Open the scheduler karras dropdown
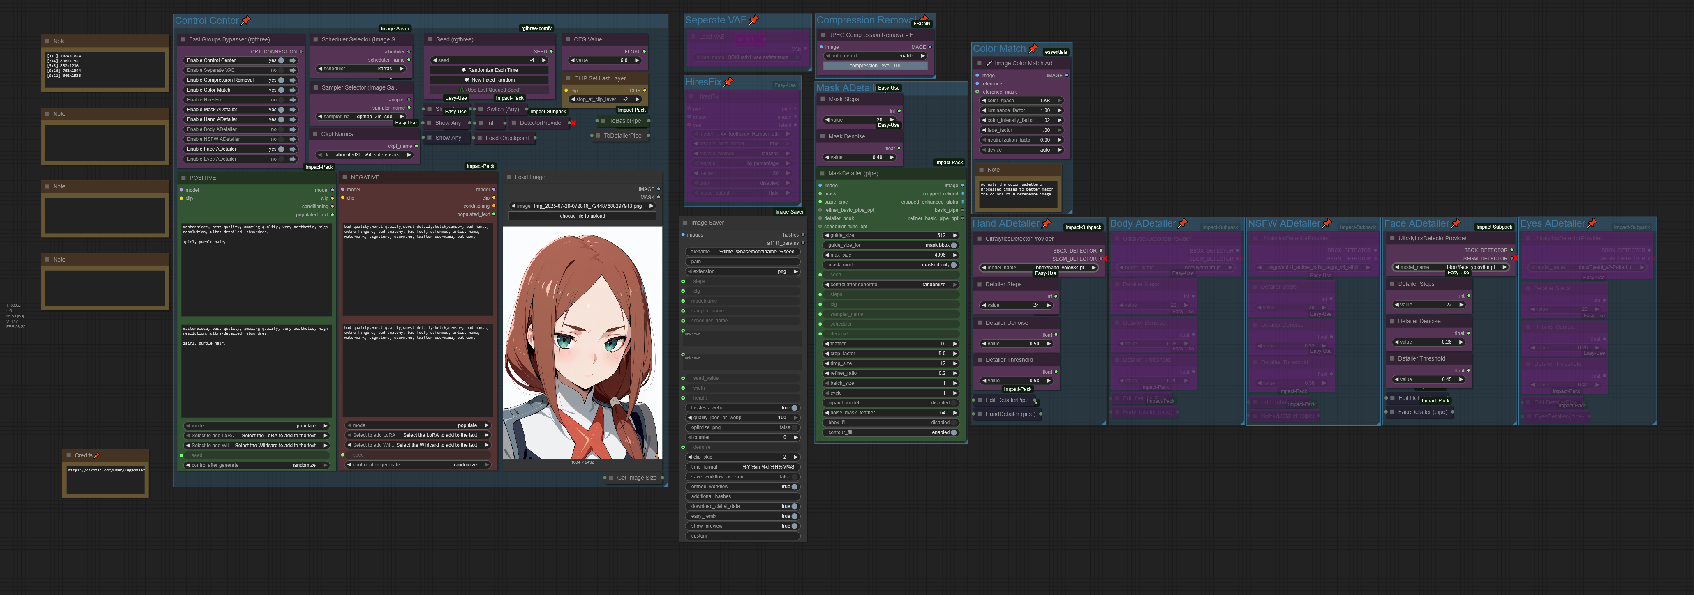1694x595 pixels. (x=361, y=69)
